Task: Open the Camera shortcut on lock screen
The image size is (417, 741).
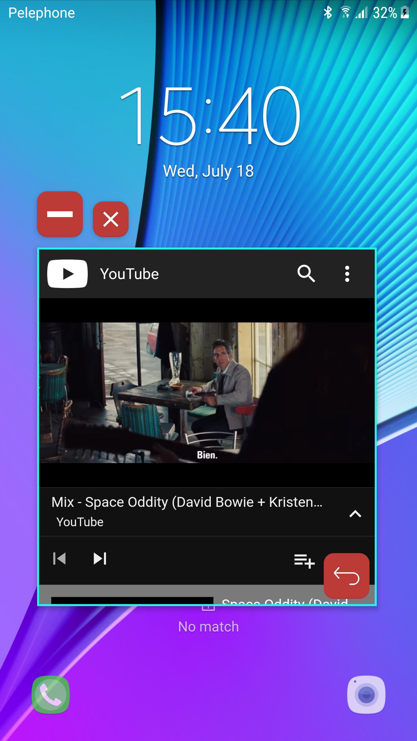Action: [366, 694]
